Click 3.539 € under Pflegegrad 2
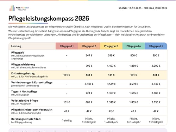This screenshot has height=132, width=176. [89, 84]
